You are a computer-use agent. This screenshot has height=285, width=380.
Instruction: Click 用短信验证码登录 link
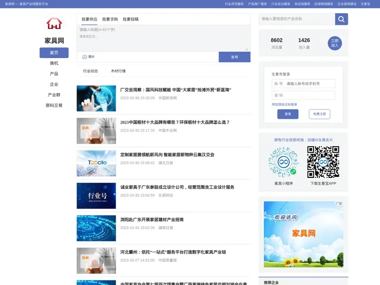coord(284,104)
